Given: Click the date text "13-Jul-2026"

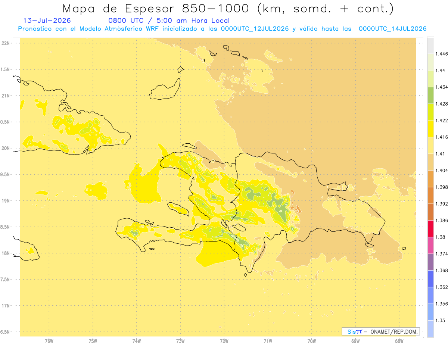Looking at the screenshot, I should pyautogui.click(x=47, y=21).
